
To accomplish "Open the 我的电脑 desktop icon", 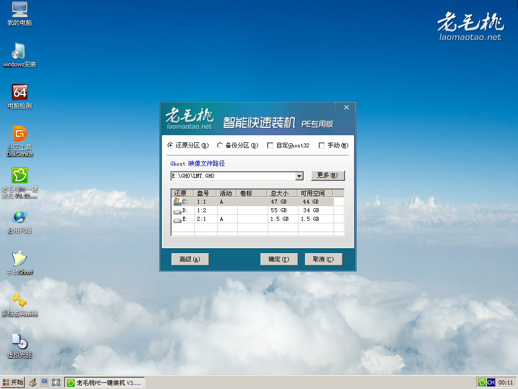I will tap(20, 14).
